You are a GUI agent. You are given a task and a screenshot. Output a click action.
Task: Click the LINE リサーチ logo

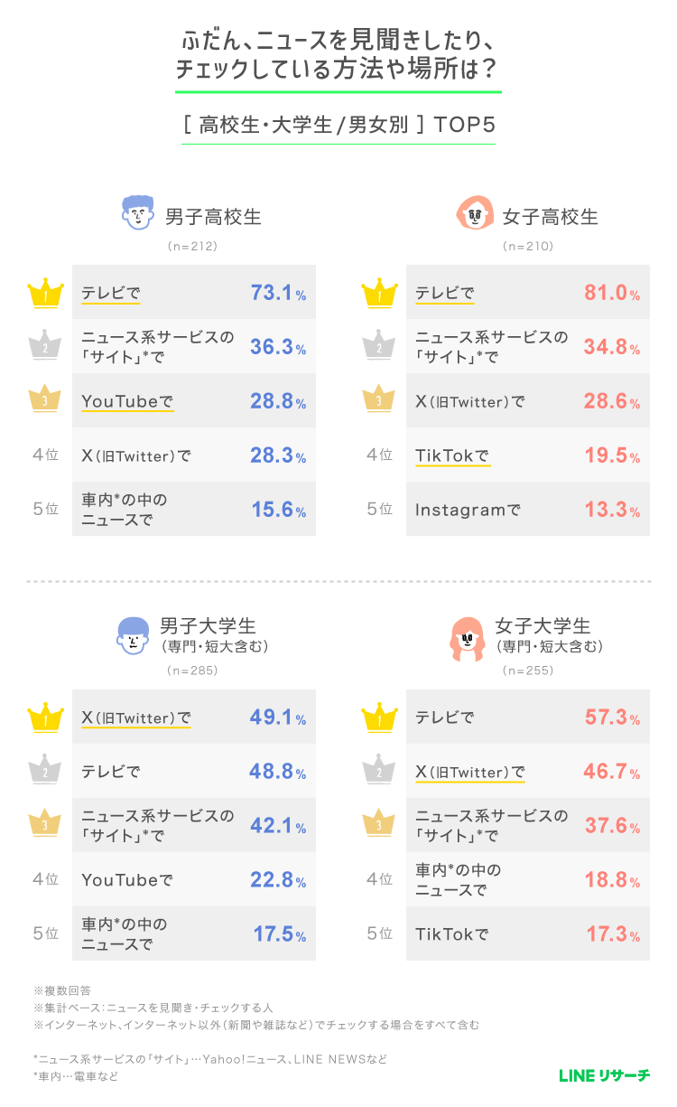coord(604,1074)
